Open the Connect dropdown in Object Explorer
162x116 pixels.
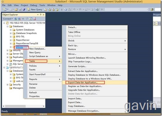(x=8, y=19)
